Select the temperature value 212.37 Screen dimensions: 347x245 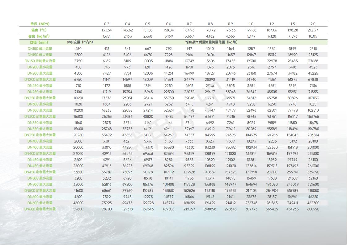(313, 30)
